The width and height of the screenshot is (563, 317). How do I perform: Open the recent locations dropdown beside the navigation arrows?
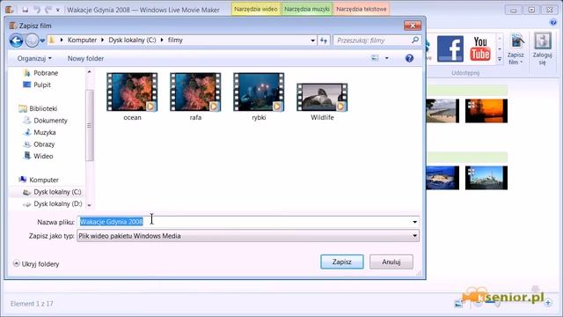click(42, 41)
